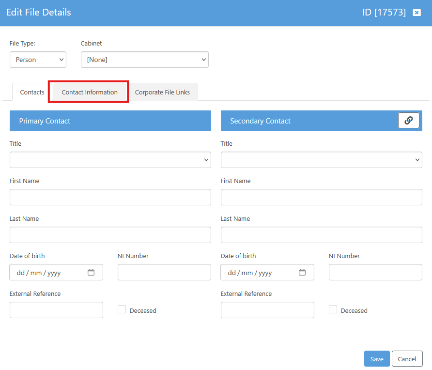432x370 pixels.
Task: Click the Save button
Action: (377, 359)
